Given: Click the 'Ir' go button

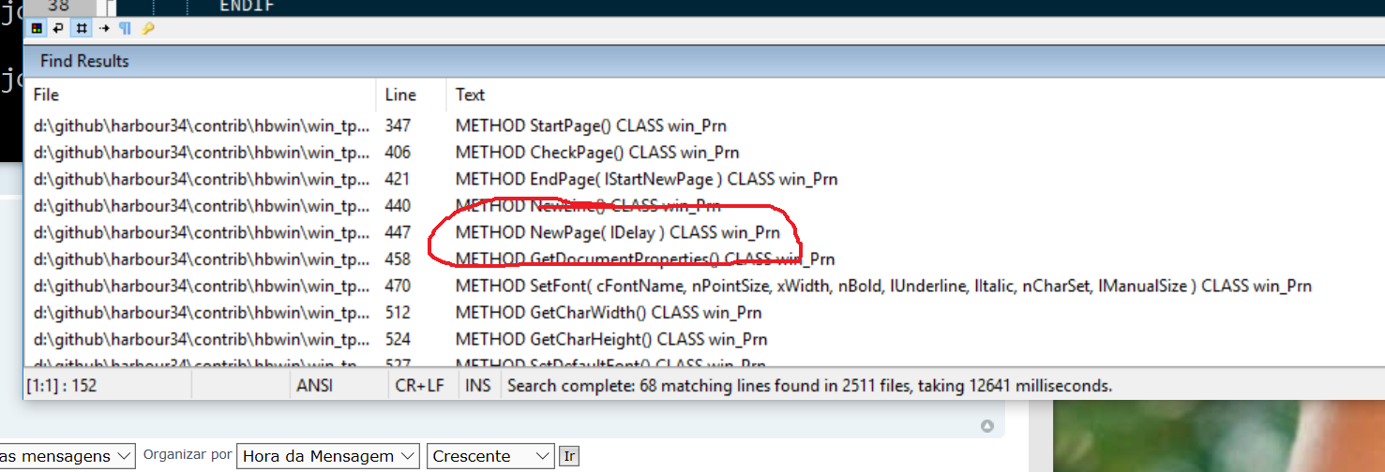Looking at the screenshot, I should [x=568, y=456].
